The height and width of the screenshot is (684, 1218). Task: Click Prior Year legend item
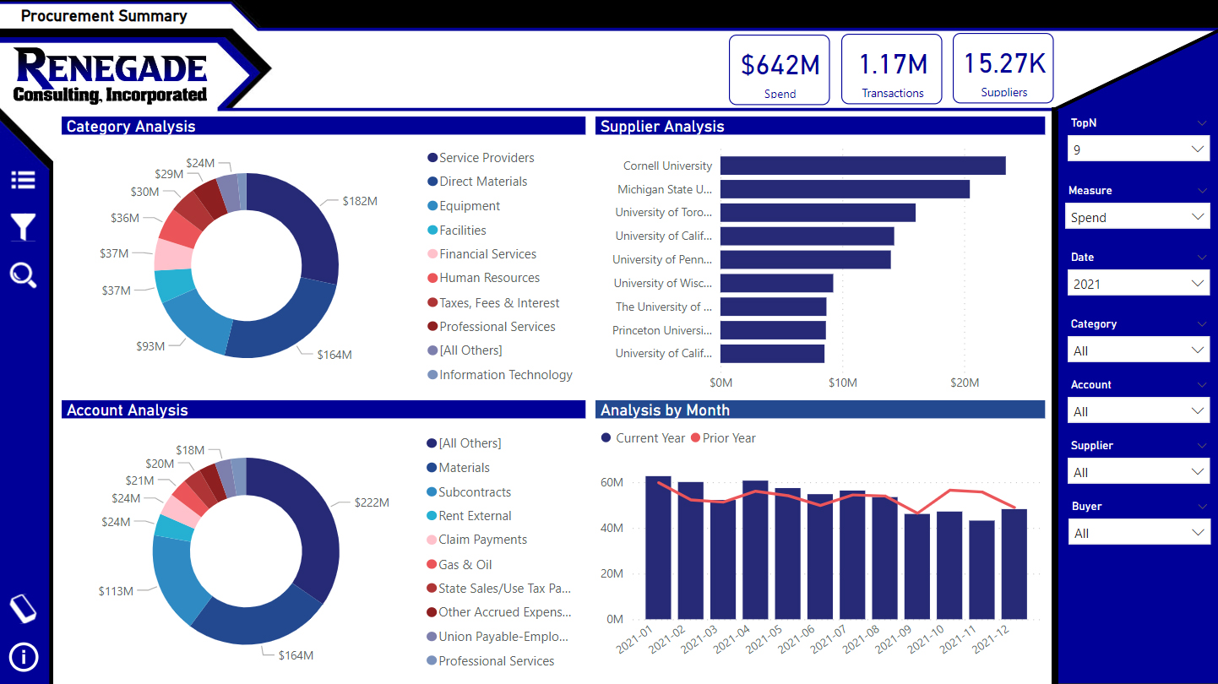723,438
